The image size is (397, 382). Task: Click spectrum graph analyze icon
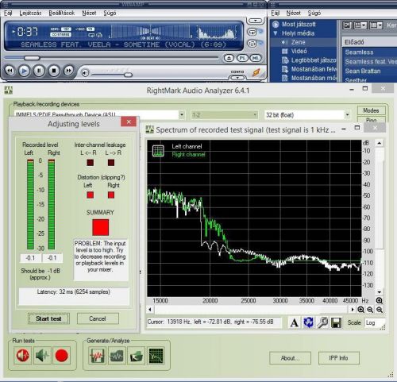coord(156,355)
